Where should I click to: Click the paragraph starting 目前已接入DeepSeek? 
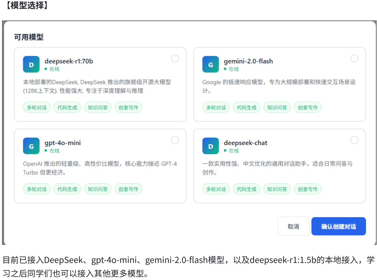tap(188, 267)
